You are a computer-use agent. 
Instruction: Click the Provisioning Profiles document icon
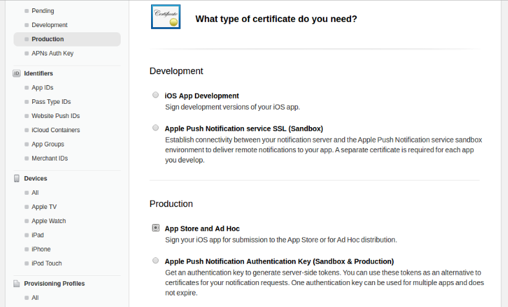click(17, 284)
